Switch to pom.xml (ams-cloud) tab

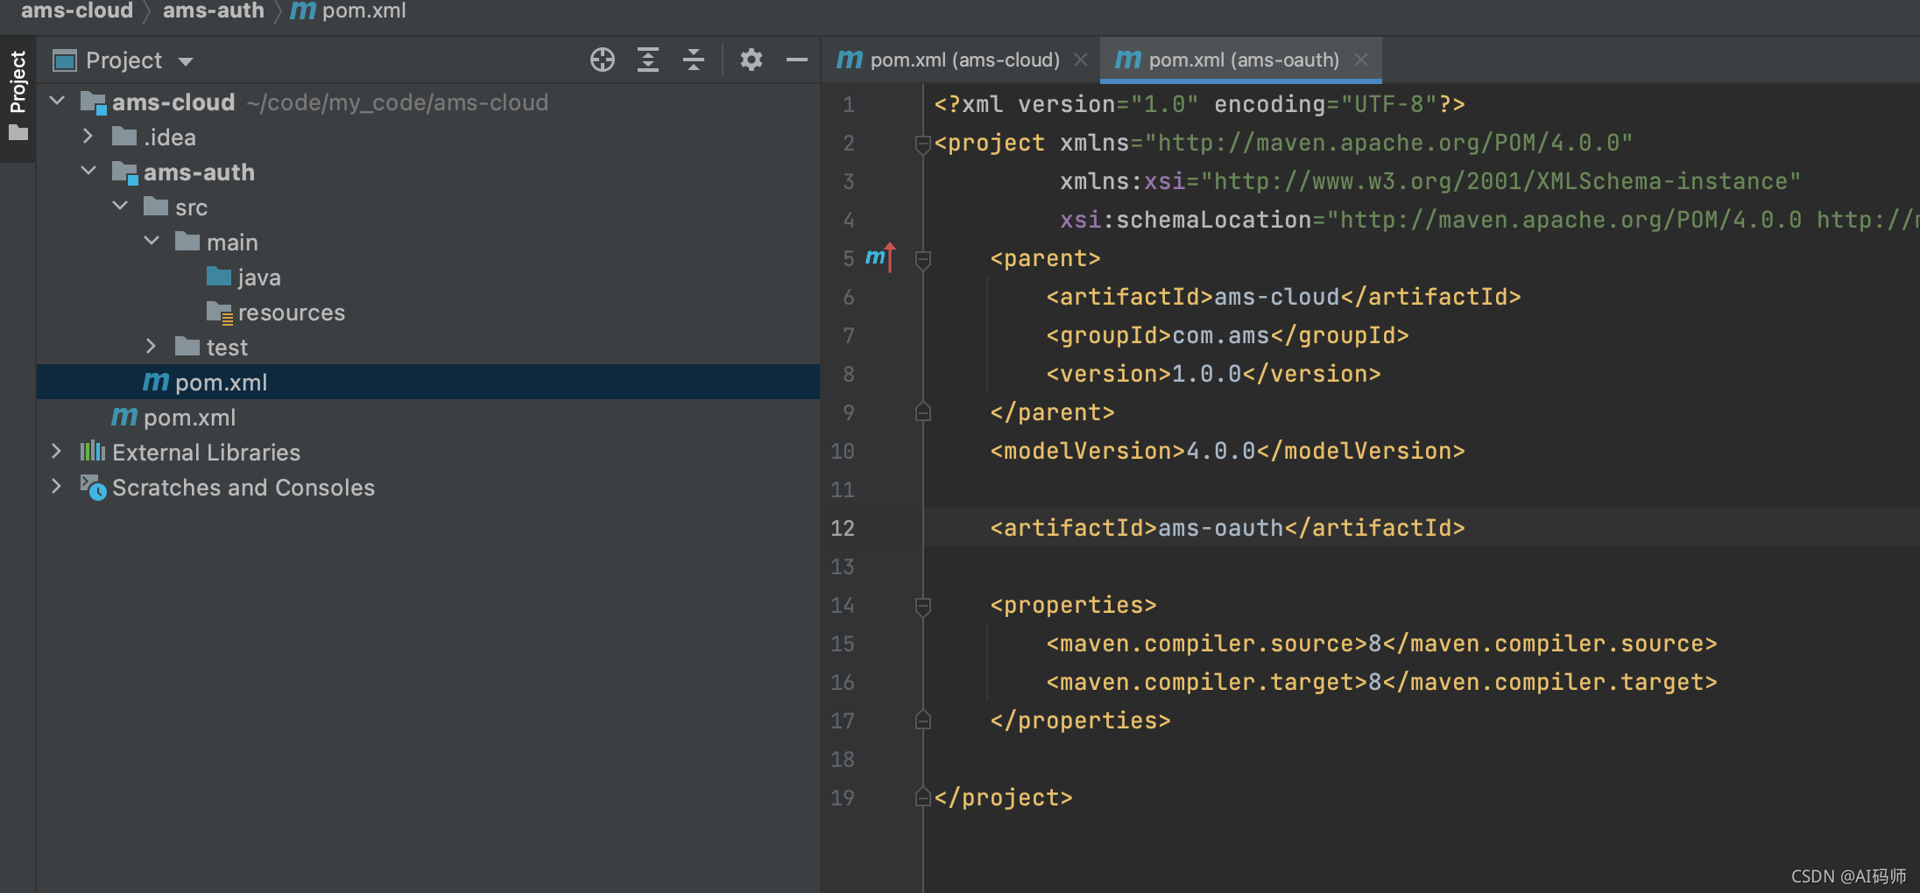[x=949, y=60]
